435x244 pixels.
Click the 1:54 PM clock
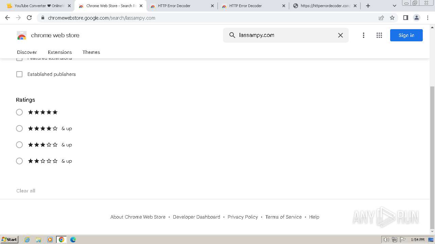tap(418, 240)
